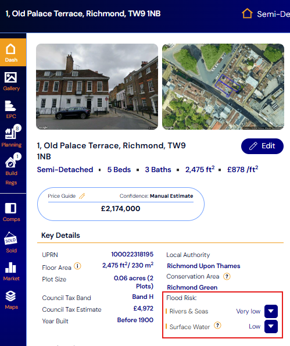Open the street view property photo
Viewport: 290px width, 346px height.
point(97,87)
